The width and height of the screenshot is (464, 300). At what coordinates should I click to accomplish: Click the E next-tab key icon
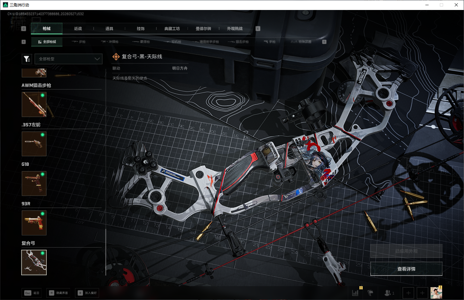coord(258,29)
